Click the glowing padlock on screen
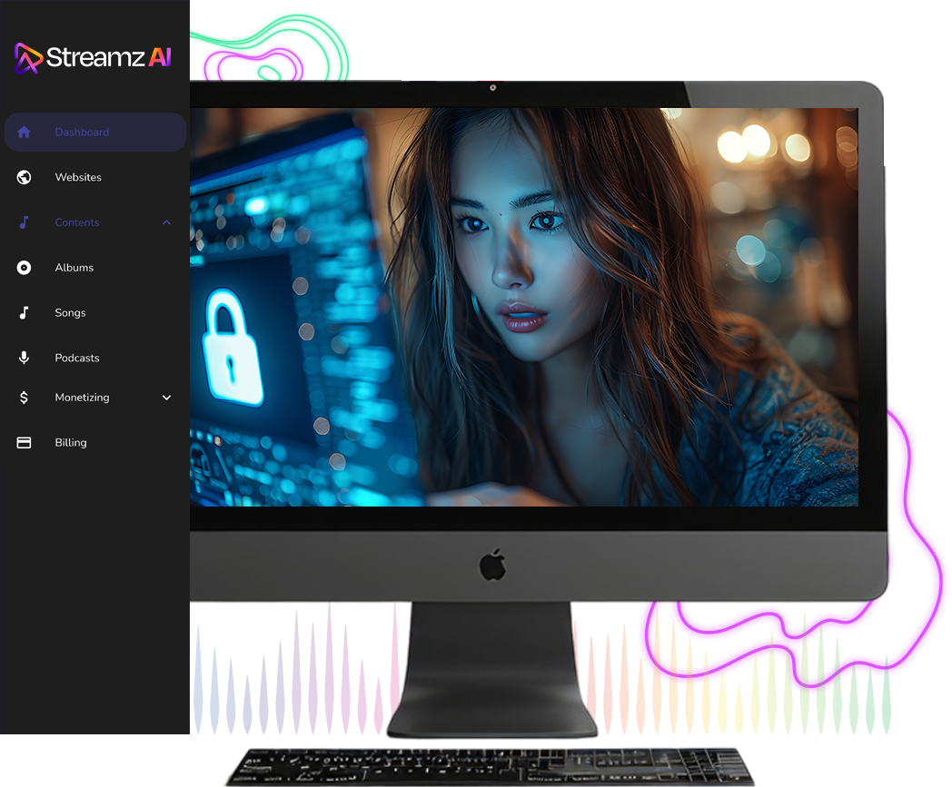This screenshot has height=787, width=952. pyautogui.click(x=233, y=348)
